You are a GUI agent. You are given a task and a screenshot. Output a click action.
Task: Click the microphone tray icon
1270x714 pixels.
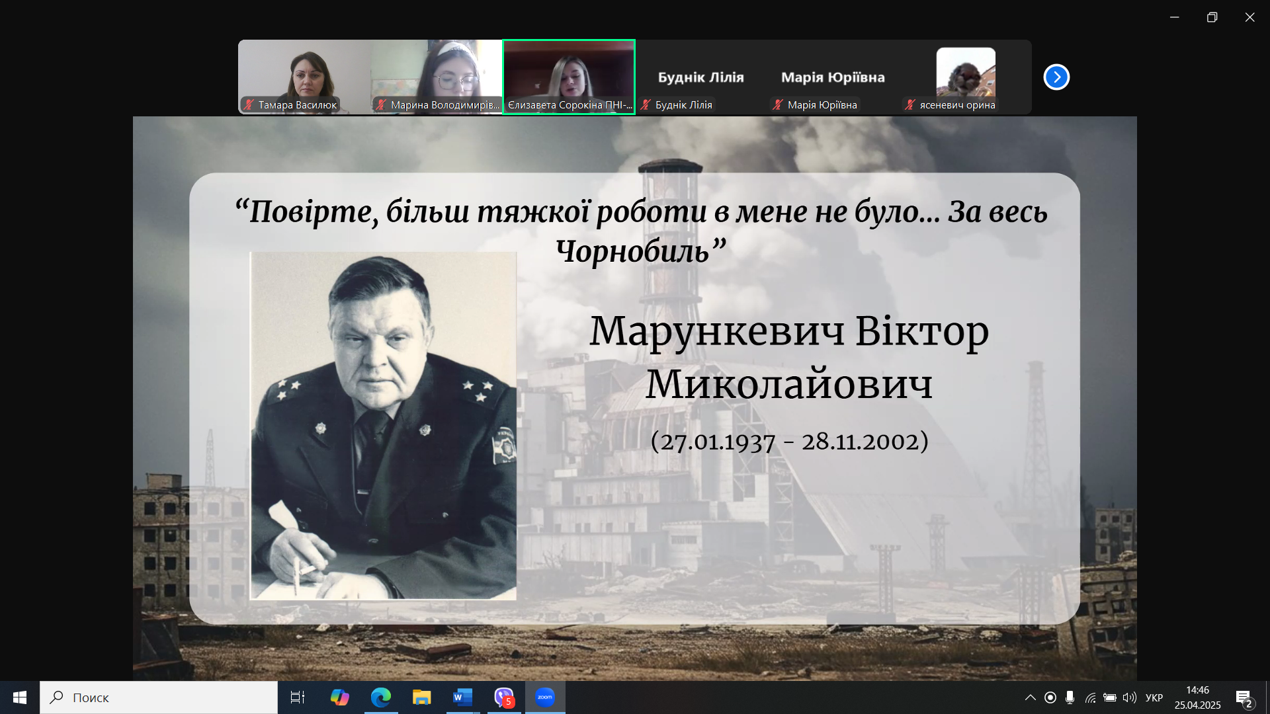(1070, 697)
